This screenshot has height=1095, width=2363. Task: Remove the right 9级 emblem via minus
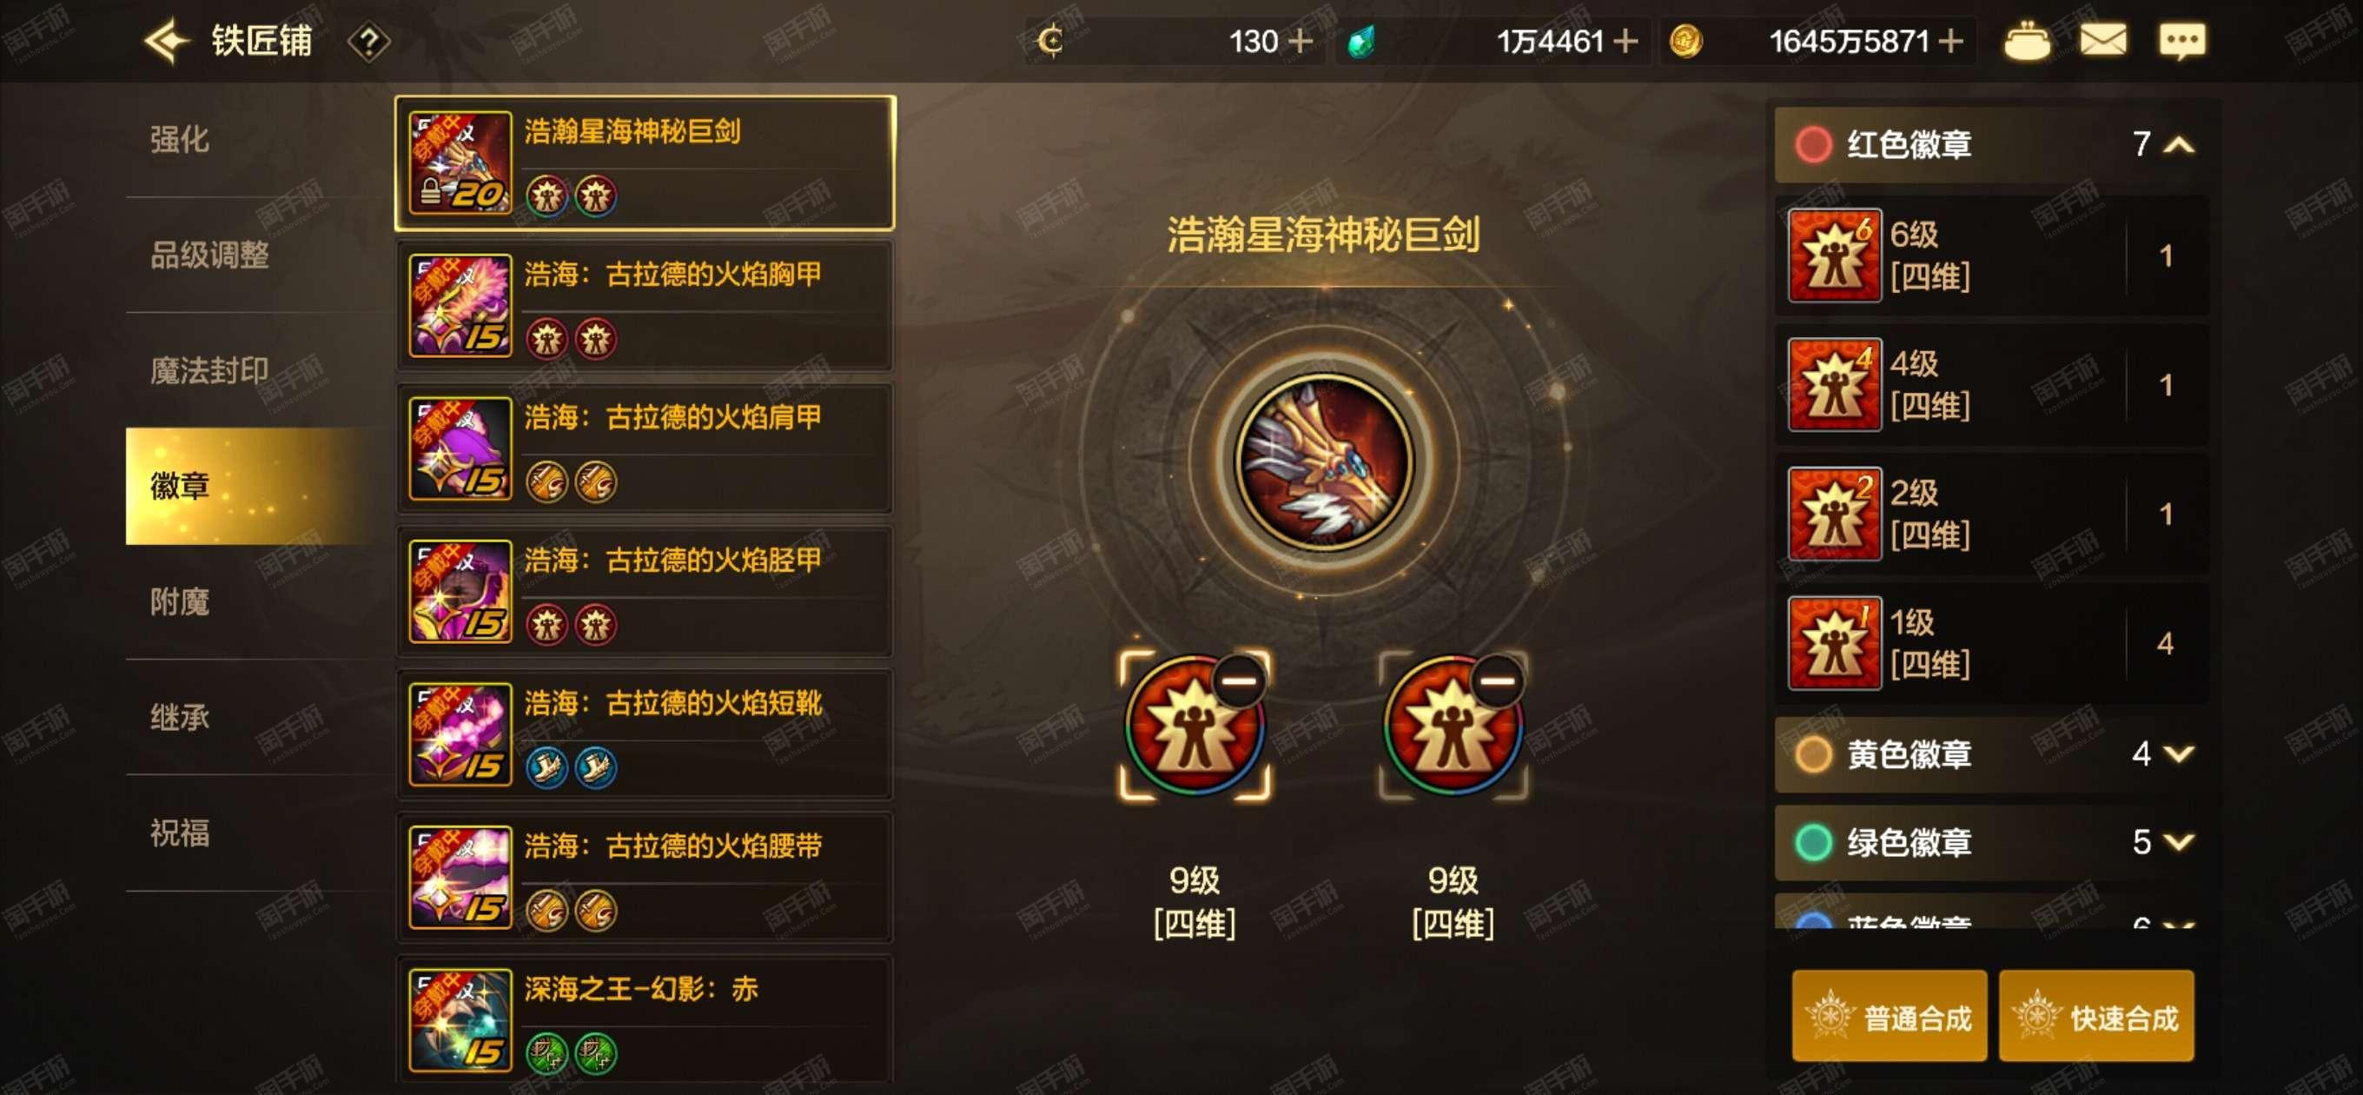pos(1498,680)
